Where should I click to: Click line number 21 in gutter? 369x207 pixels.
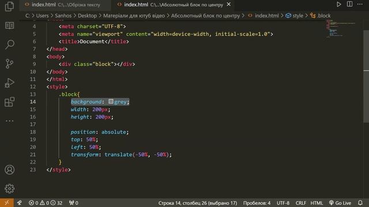33,155
